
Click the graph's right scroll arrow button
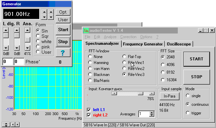point(18,125)
